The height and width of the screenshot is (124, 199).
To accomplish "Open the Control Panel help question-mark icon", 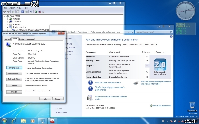I will [x=171, y=37].
